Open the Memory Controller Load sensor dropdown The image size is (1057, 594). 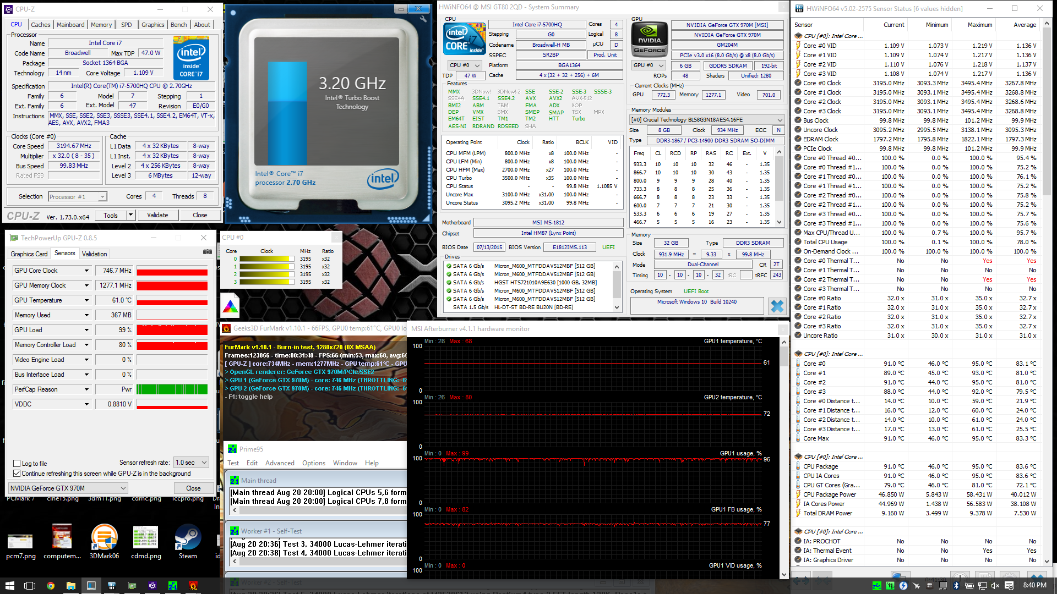point(86,345)
